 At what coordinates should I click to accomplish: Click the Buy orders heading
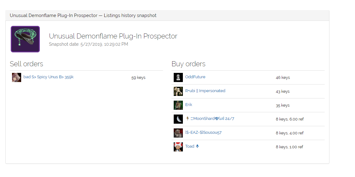[188, 64]
